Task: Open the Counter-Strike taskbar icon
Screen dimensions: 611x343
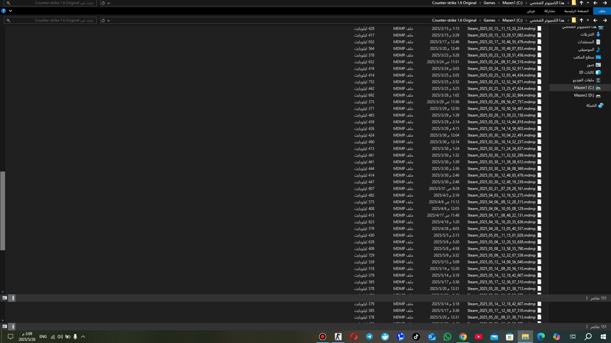Action: pos(338,336)
